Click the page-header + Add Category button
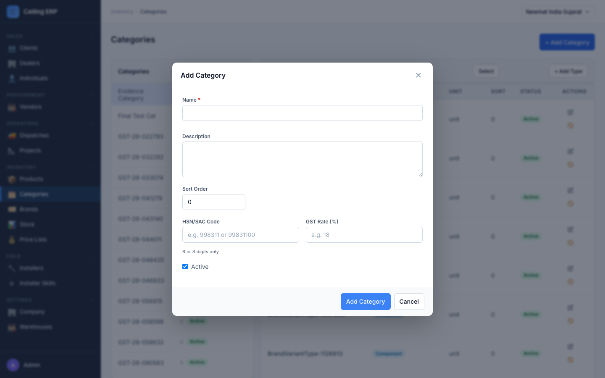 567,42
